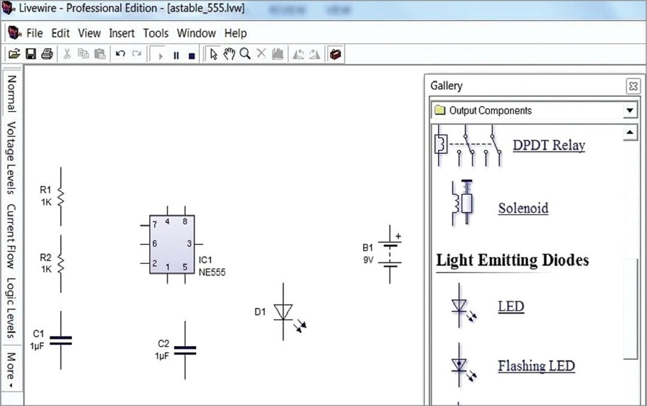Activate the Zoom magnifier tool
Image resolution: width=647 pixels, height=406 pixels.
pyautogui.click(x=245, y=55)
